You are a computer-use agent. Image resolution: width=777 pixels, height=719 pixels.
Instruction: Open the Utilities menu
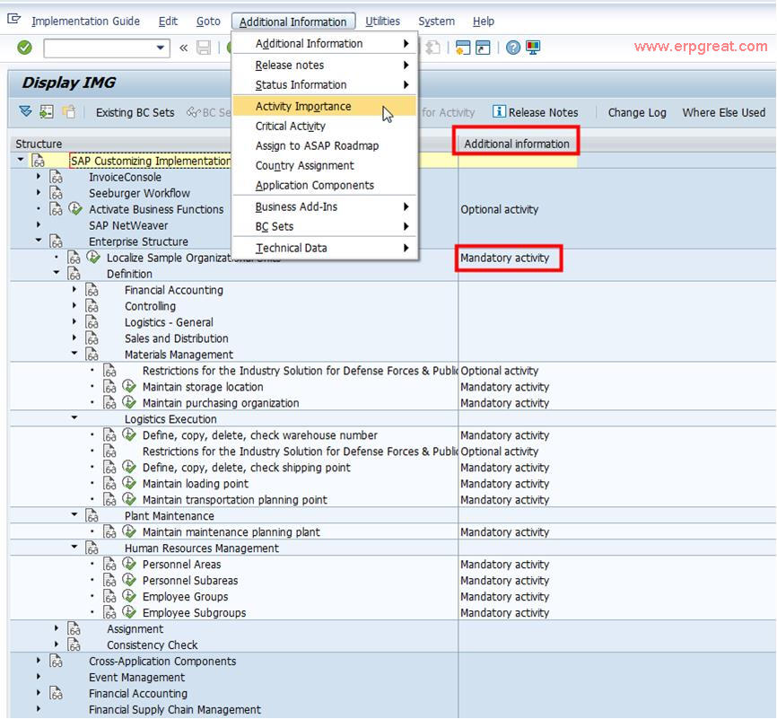(382, 22)
